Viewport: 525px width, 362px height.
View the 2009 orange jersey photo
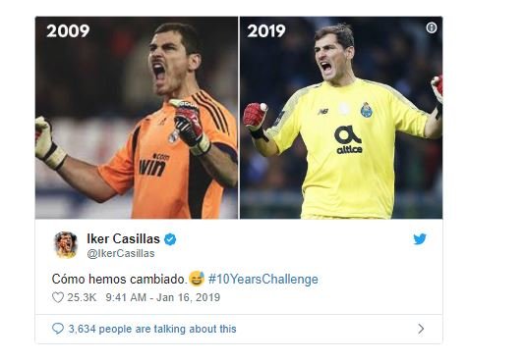(x=137, y=118)
